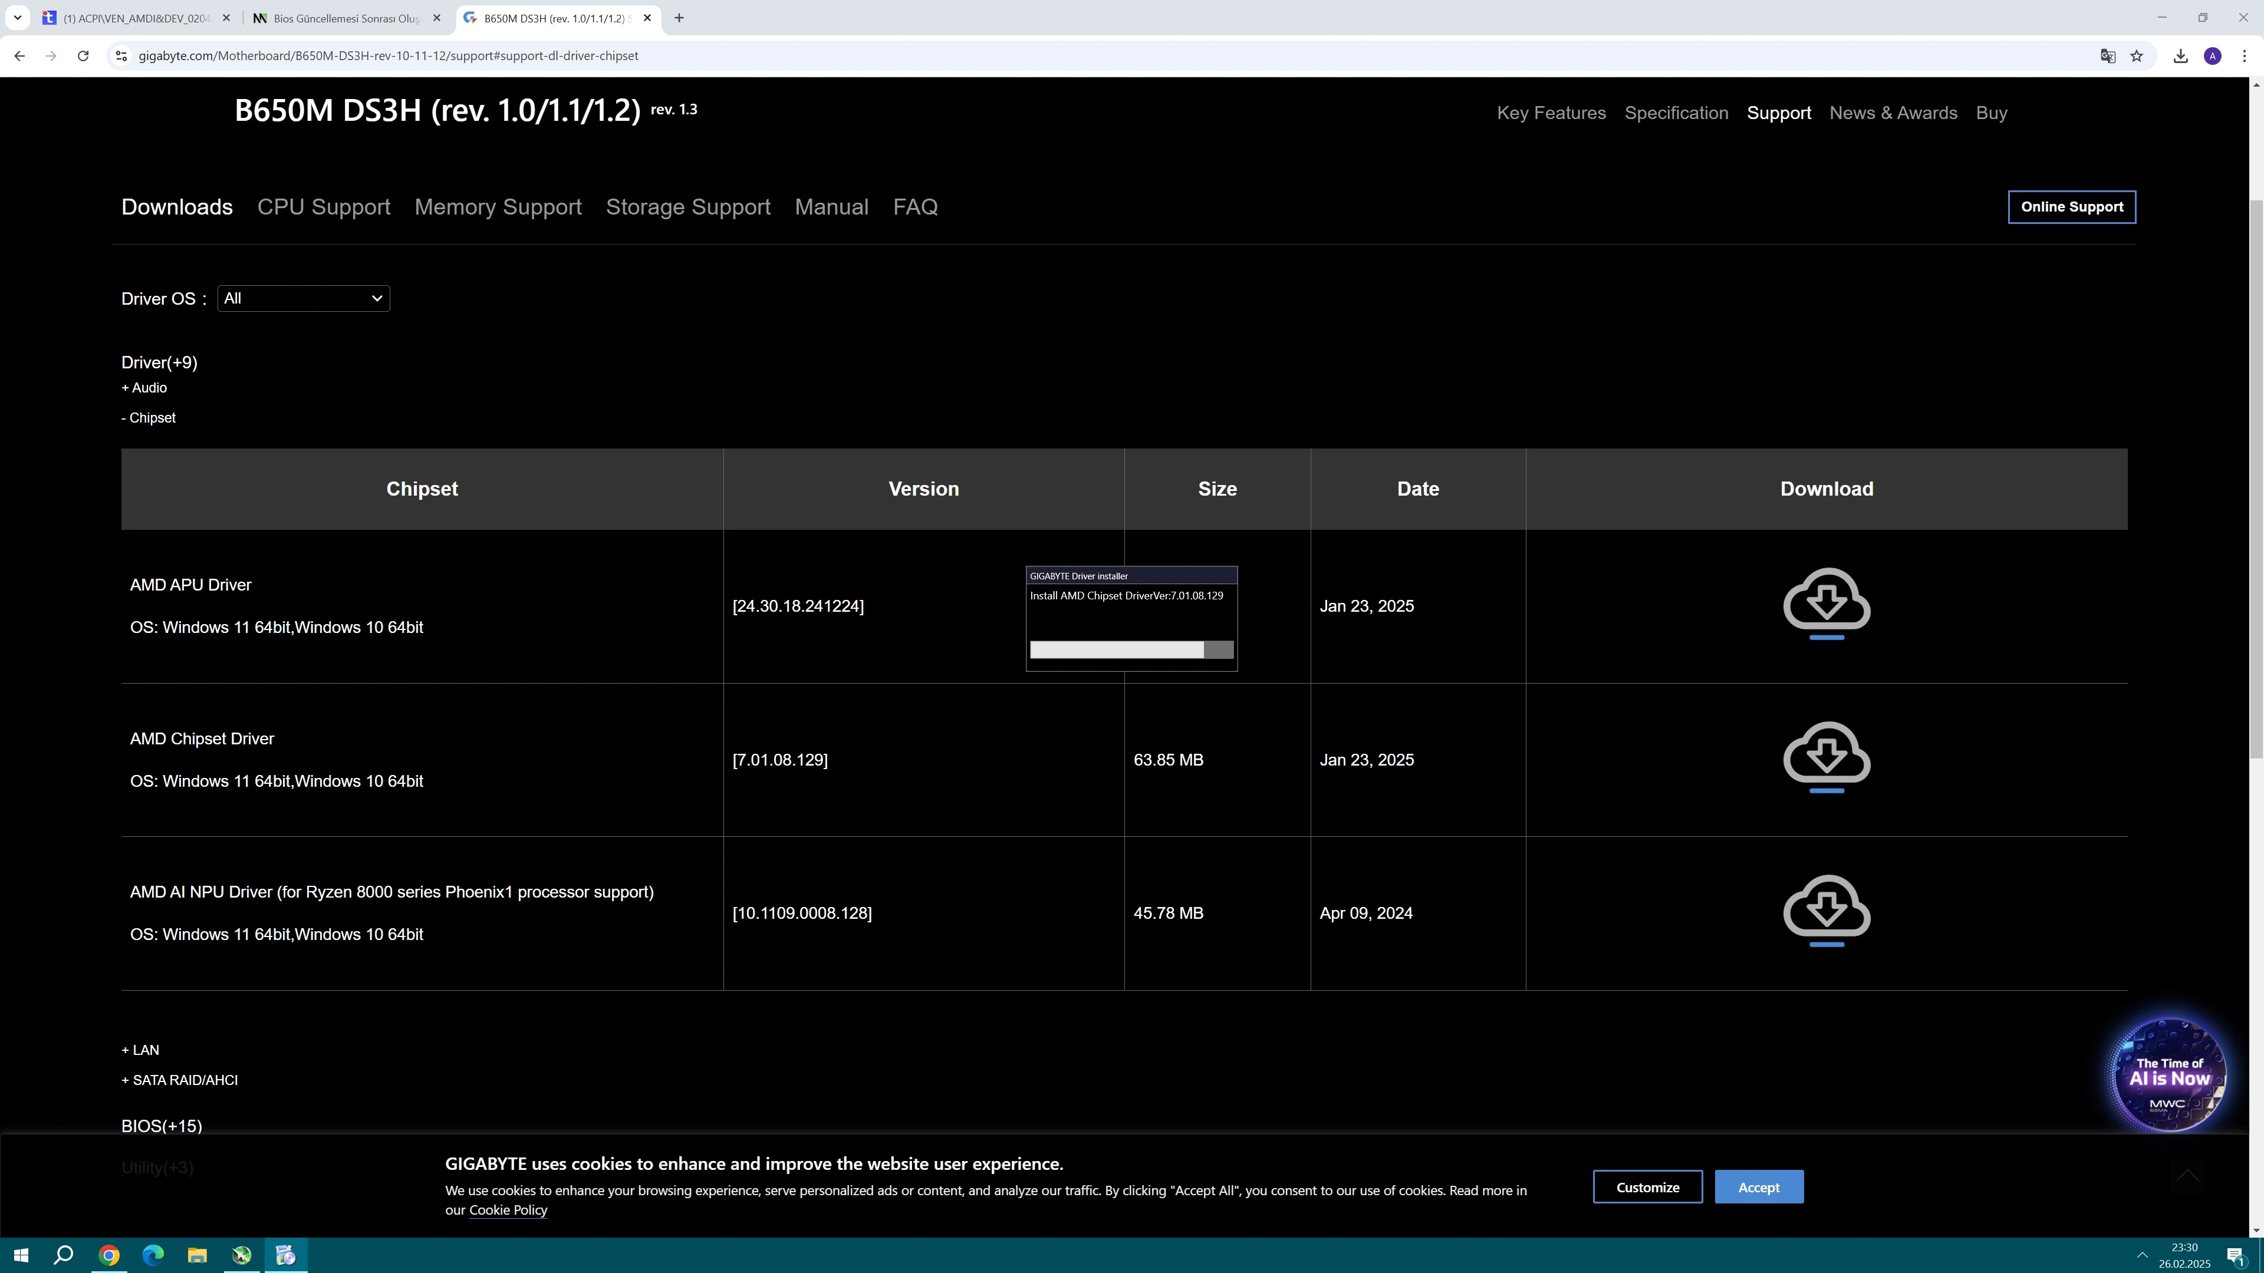Open the AI is Now MWC banner

2168,1074
